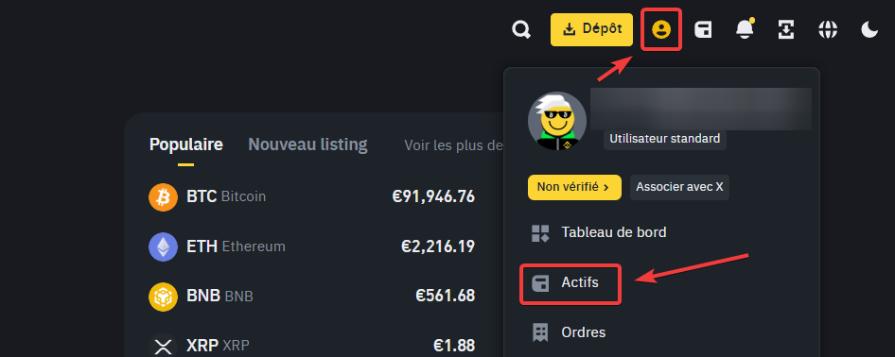The image size is (895, 357).
Task: Switch to the Nouveau listing tab
Action: (307, 144)
